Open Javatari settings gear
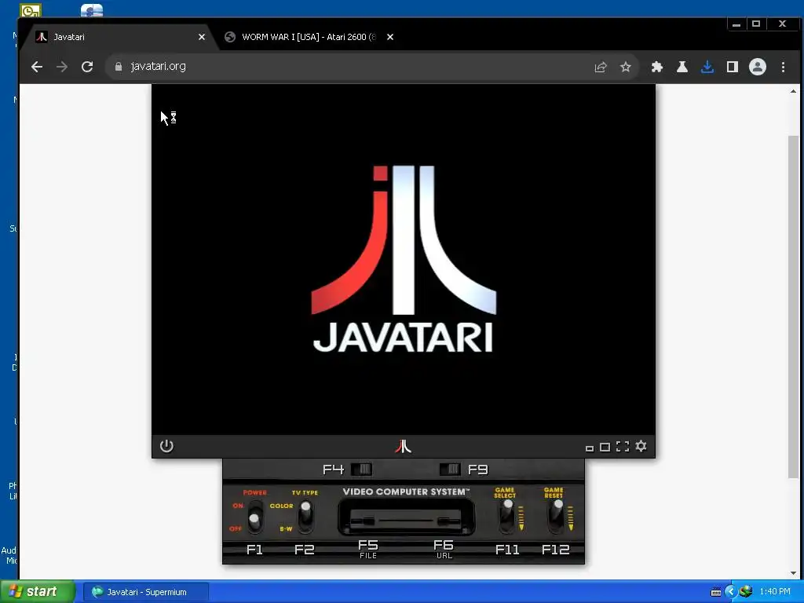Viewport: 804px width, 603px height. click(641, 446)
